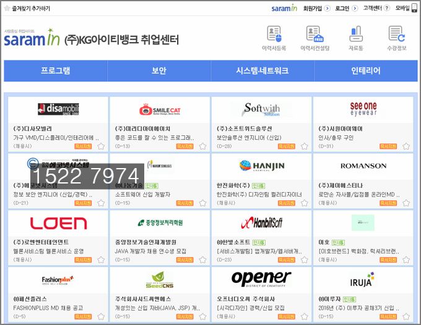
Task: Switch to the 프로그램 tab
Action: [x=56, y=70]
